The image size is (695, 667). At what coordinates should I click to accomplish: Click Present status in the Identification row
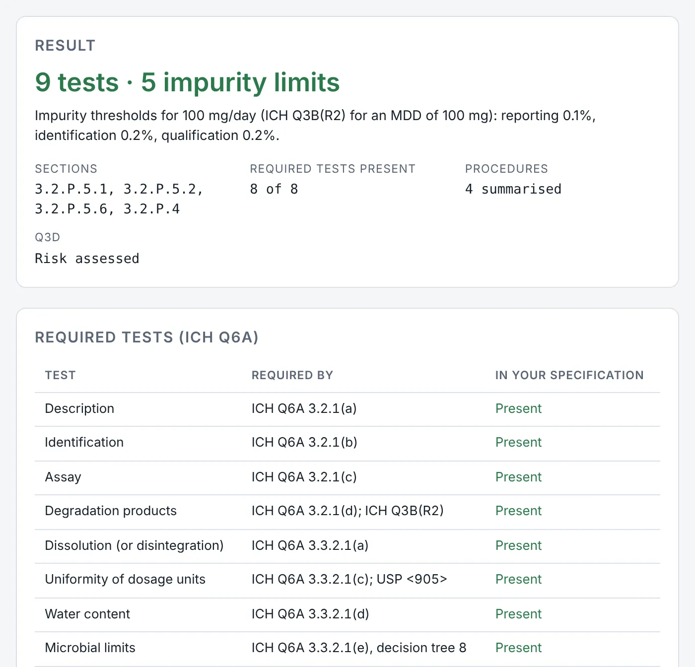pyautogui.click(x=518, y=442)
